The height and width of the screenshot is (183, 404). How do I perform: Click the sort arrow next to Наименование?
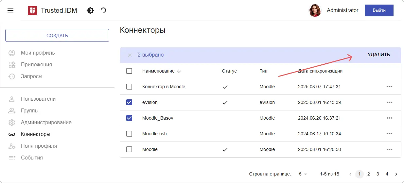[179, 71]
